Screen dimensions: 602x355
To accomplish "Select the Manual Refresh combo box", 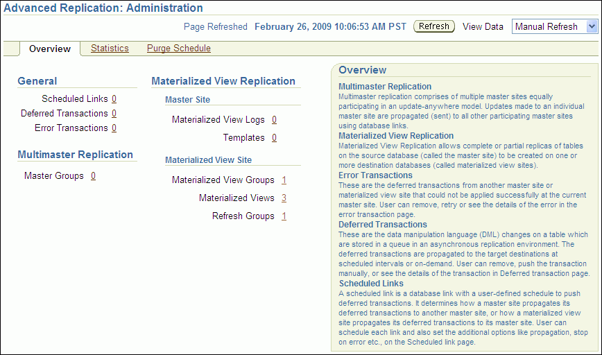I will (549, 26).
